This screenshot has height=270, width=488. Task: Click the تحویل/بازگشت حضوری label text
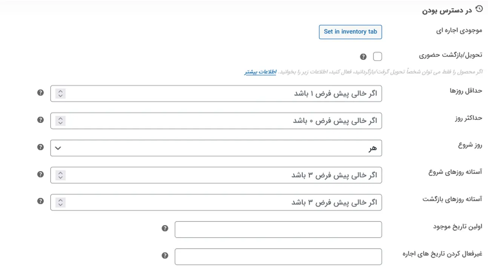(x=451, y=55)
